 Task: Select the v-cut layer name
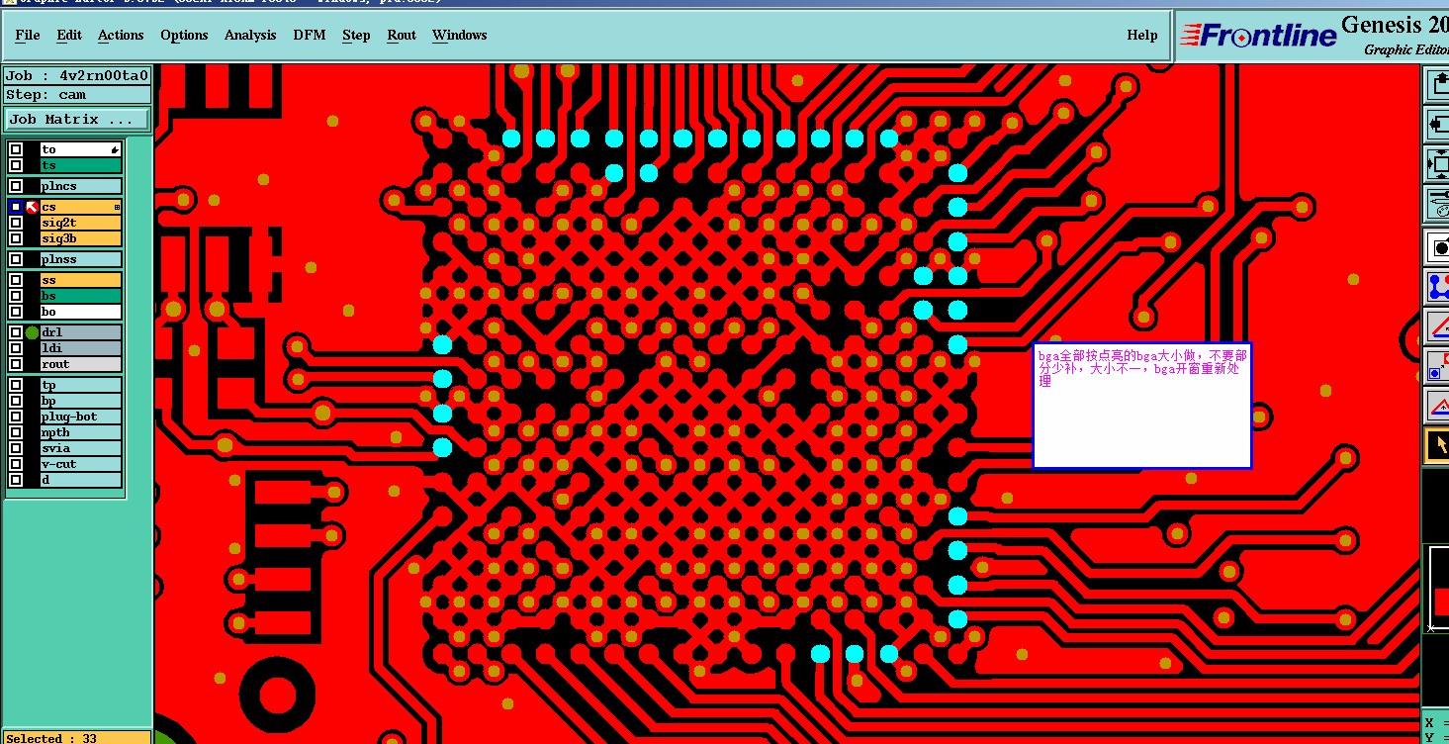(81, 464)
